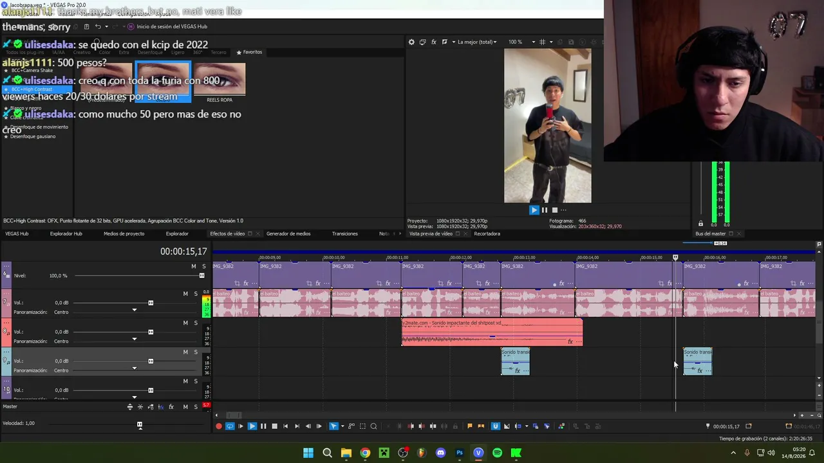Select the Selection edit tool rectangle
Viewport: 824px width, 463px height.
(x=362, y=426)
